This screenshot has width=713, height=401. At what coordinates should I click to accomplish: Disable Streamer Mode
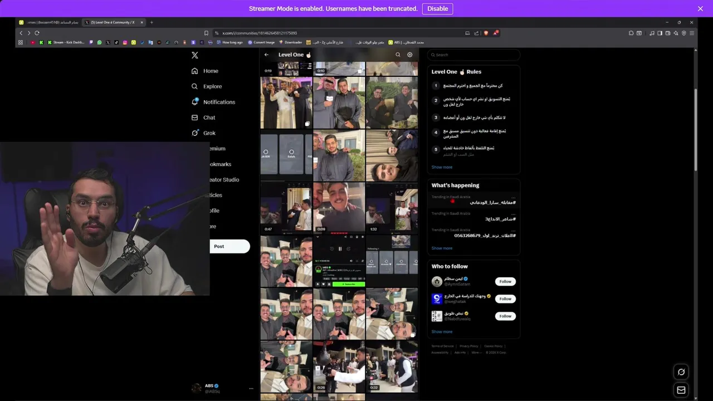pyautogui.click(x=437, y=8)
